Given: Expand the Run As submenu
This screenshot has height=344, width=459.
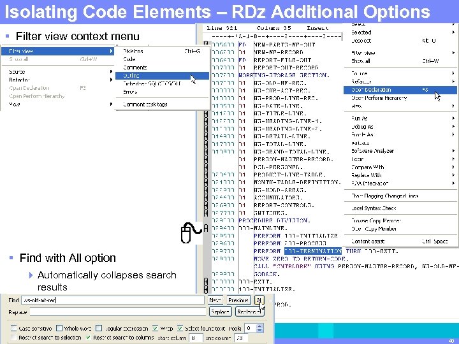Looking at the screenshot, I should tap(400, 118).
